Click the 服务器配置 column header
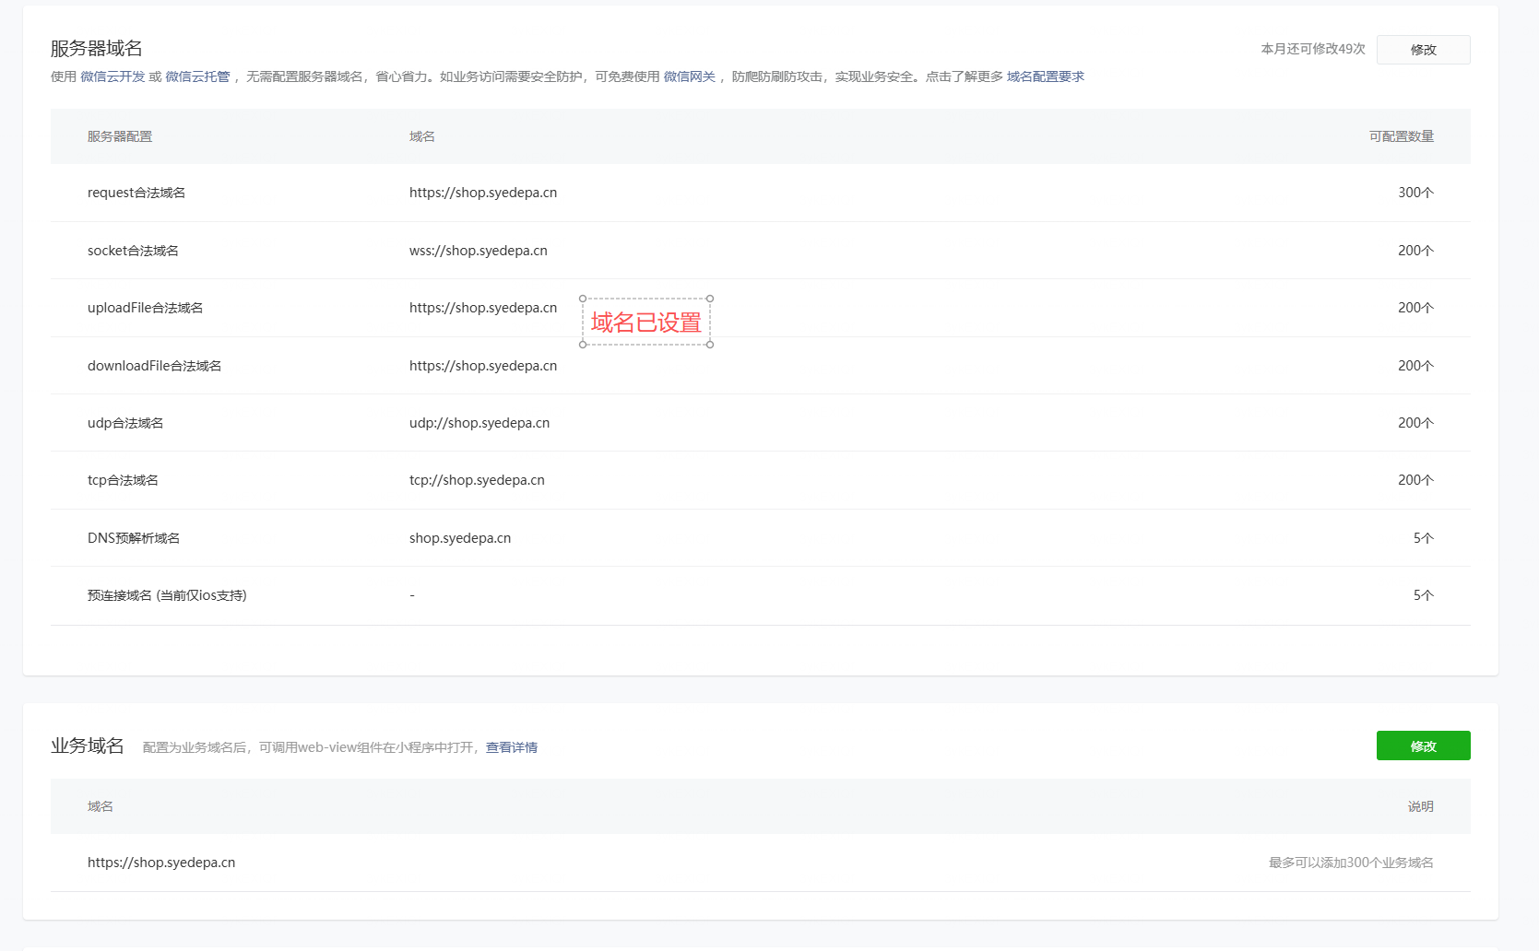 point(120,136)
